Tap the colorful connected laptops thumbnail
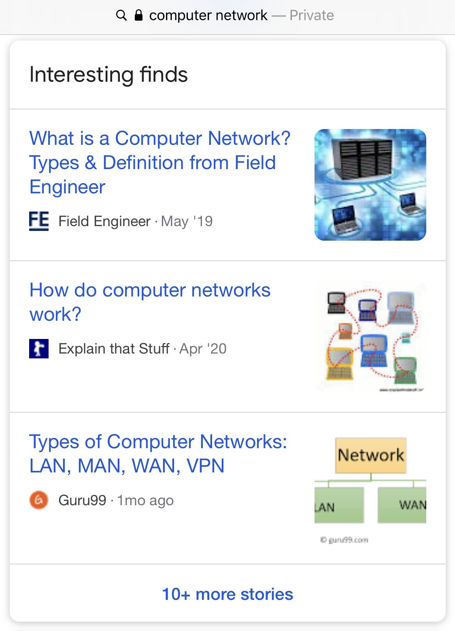The height and width of the screenshot is (631, 455). click(370, 337)
